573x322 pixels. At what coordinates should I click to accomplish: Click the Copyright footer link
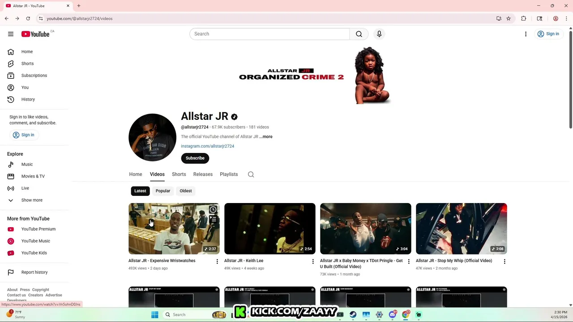pyautogui.click(x=40, y=290)
